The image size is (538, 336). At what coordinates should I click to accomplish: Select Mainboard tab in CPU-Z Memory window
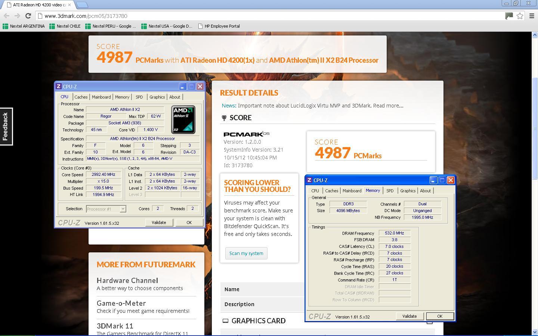pos(352,191)
